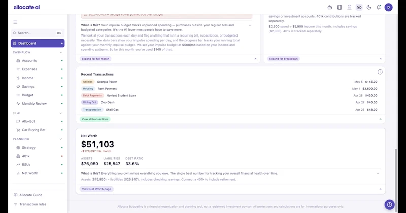Collapse the CASHFLOW section
Image resolution: width=406 pixels, height=213 pixels.
pyautogui.click(x=61, y=52)
